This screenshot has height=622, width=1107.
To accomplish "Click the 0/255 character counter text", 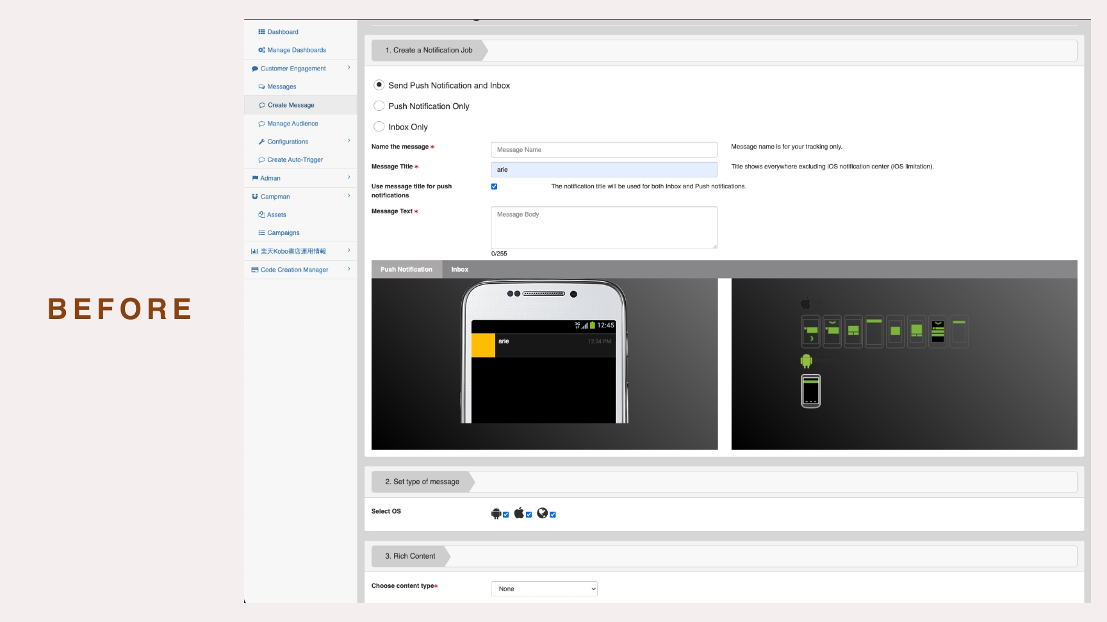I will (499, 254).
